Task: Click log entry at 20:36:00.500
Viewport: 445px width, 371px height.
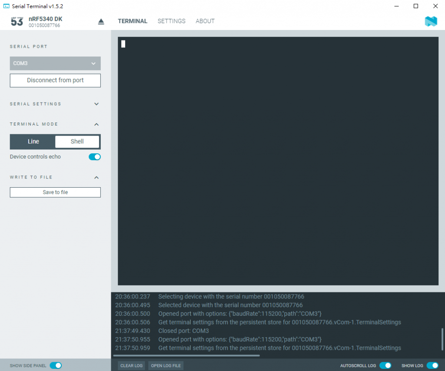Action: click(x=218, y=314)
